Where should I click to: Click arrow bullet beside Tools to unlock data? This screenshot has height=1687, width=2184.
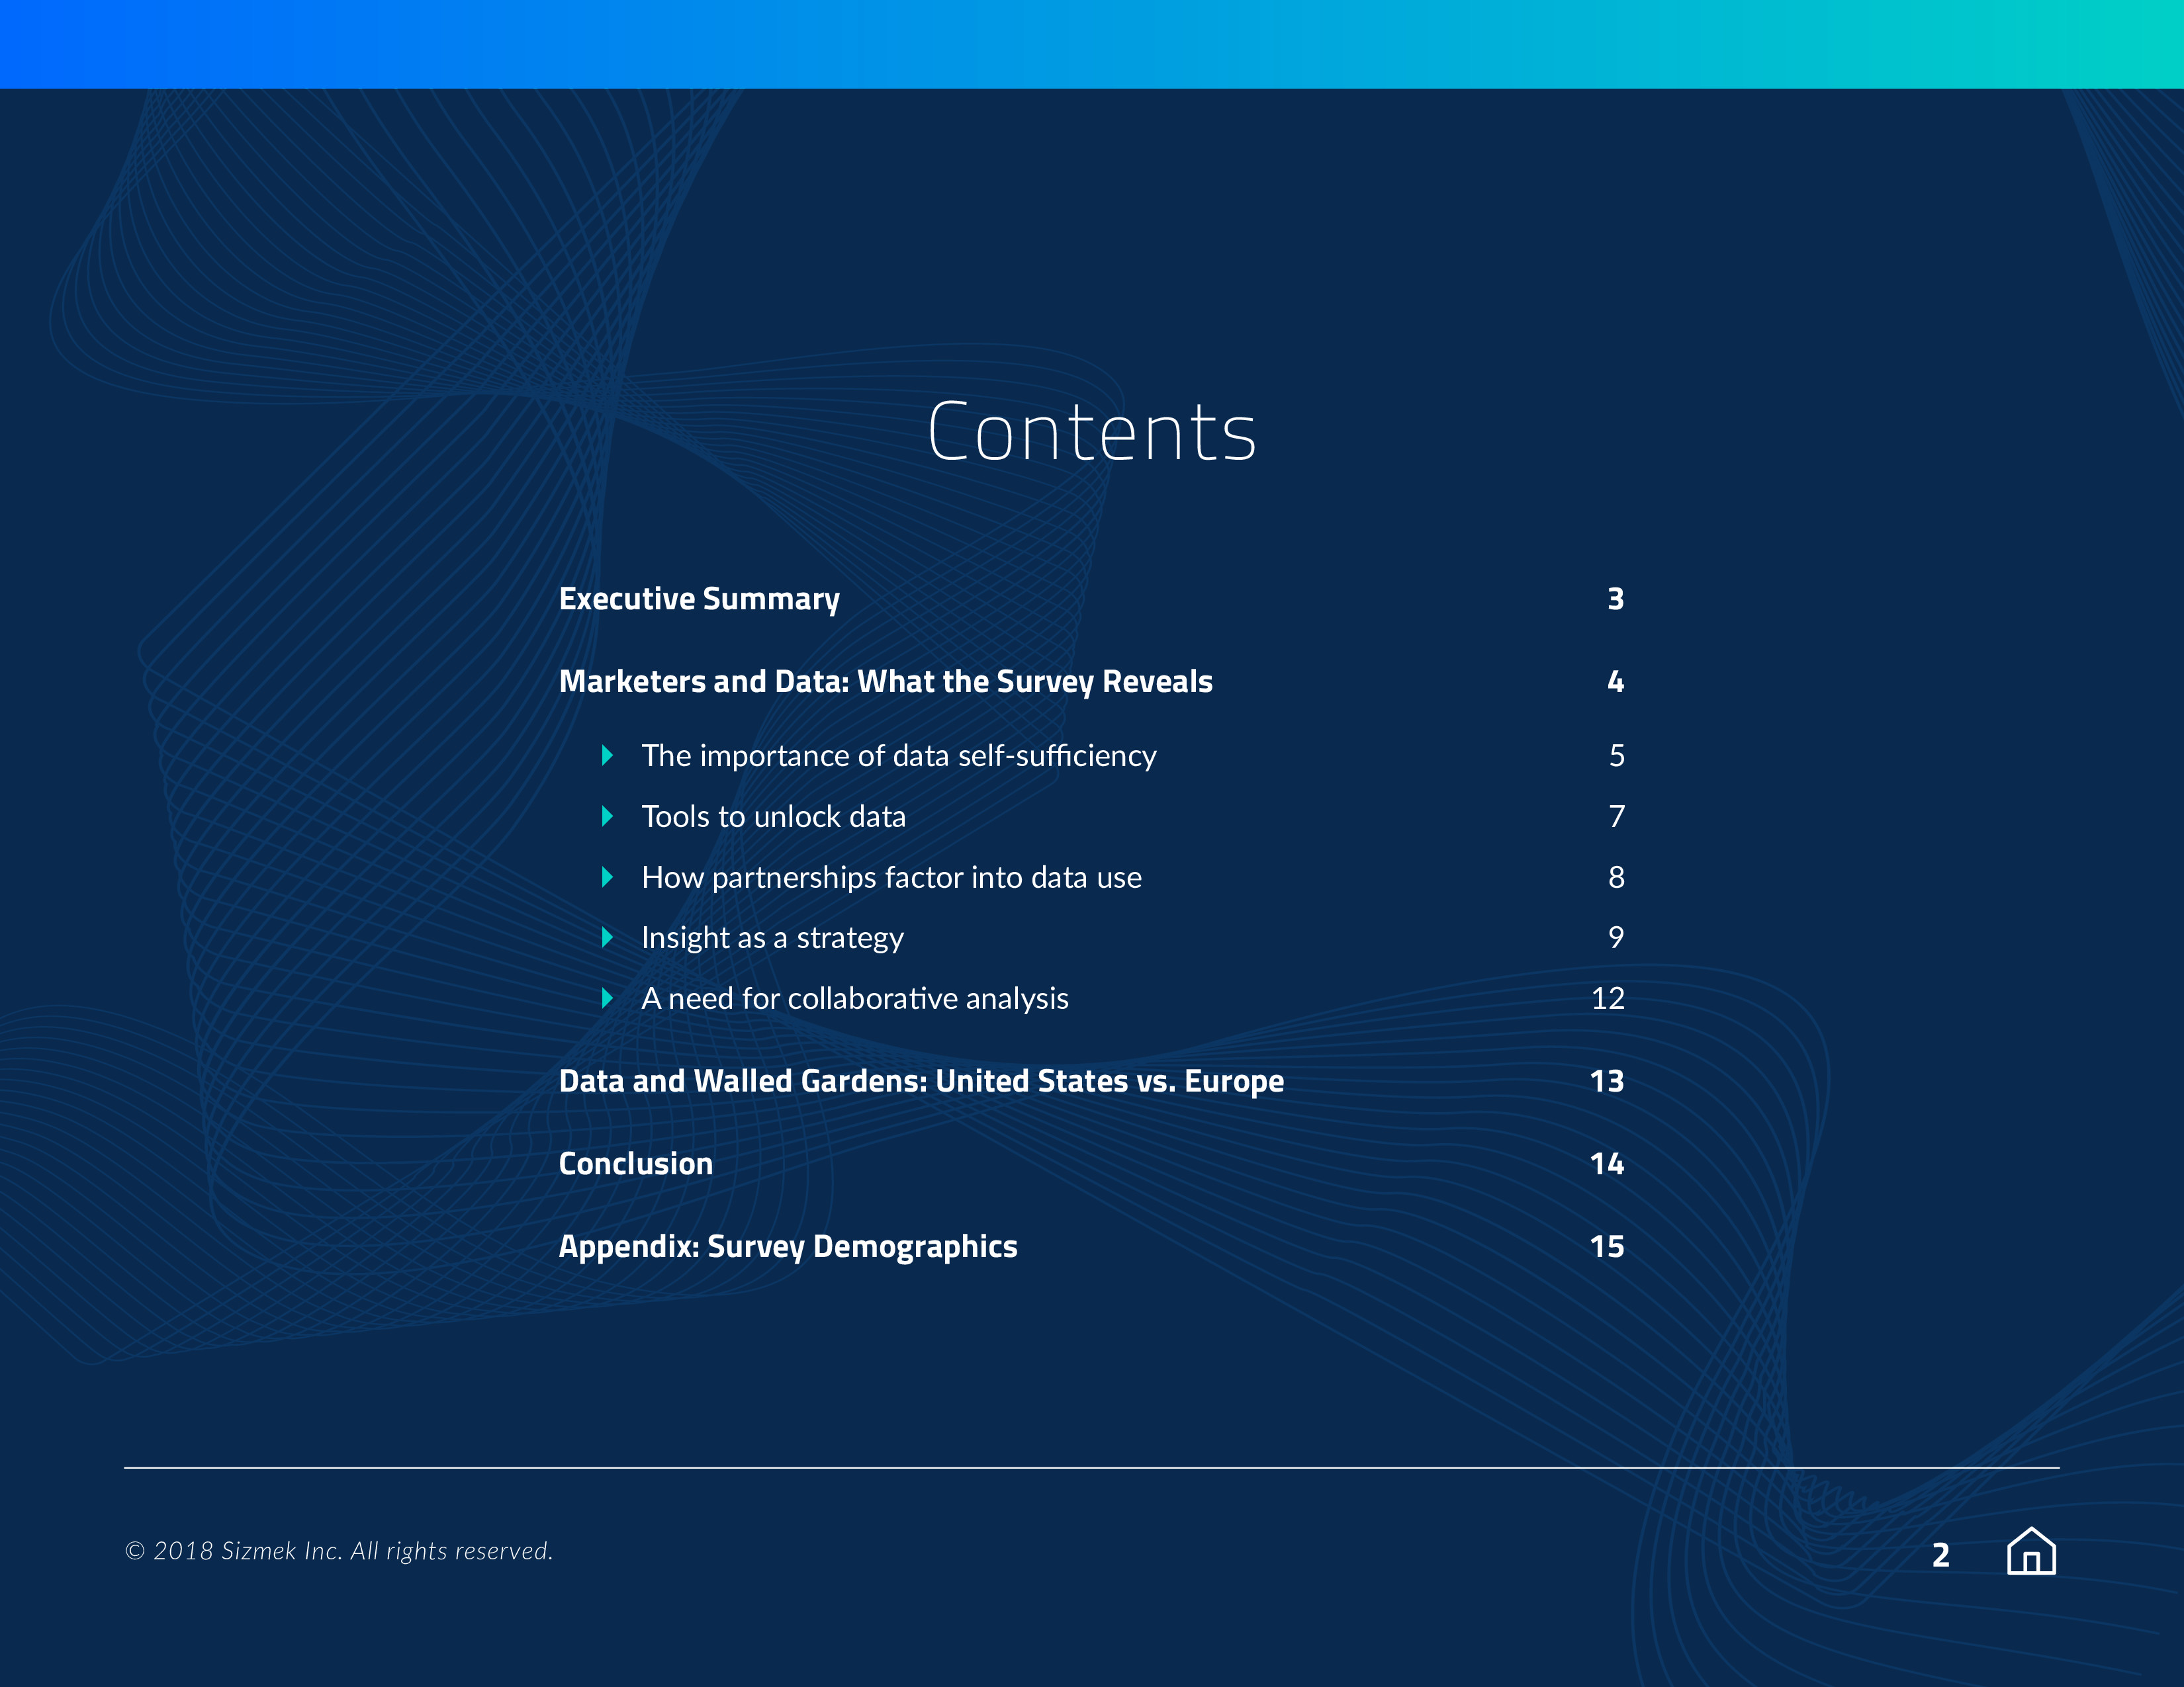tap(607, 816)
